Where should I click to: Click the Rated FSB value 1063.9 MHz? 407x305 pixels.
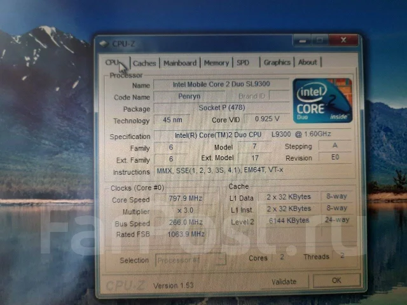pyautogui.click(x=185, y=234)
